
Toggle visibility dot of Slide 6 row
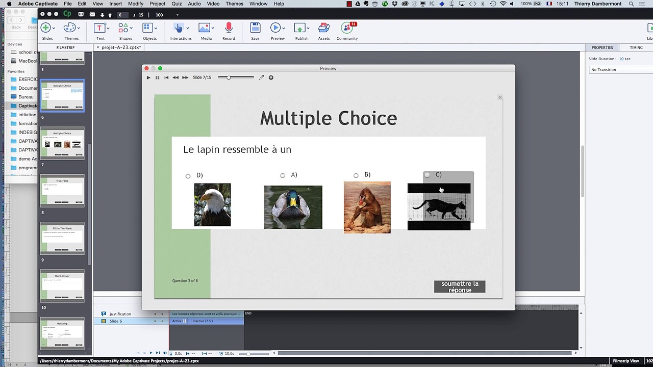click(155, 321)
